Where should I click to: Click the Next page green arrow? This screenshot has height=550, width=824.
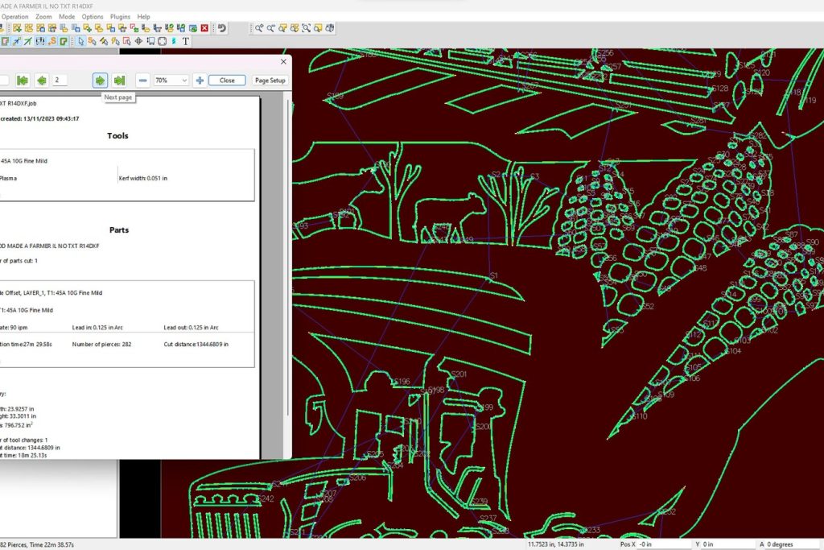[x=100, y=81]
